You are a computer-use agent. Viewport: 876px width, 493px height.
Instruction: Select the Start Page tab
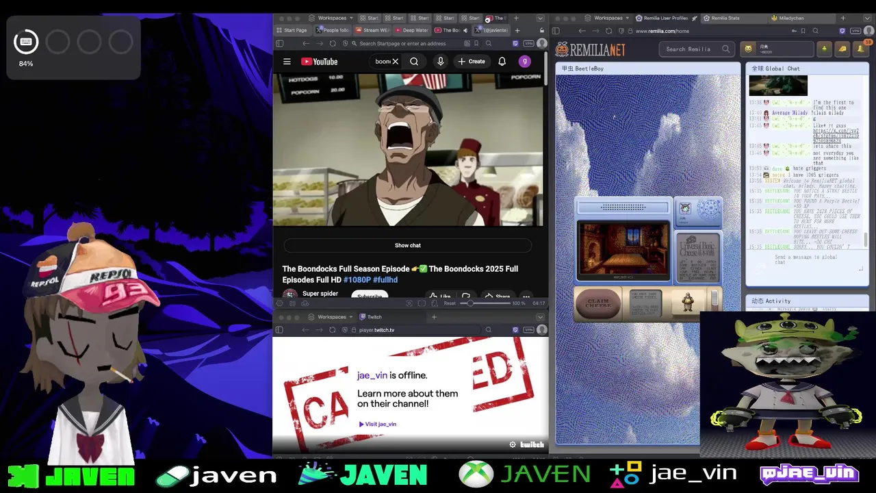point(292,30)
